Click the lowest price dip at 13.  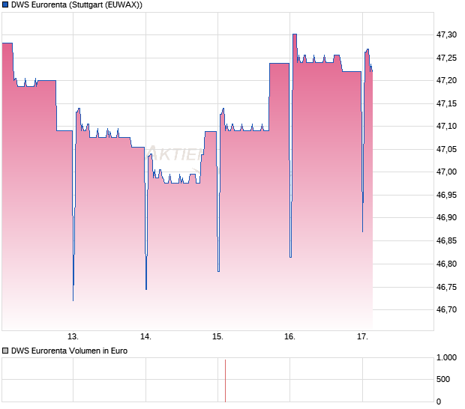[73, 300]
